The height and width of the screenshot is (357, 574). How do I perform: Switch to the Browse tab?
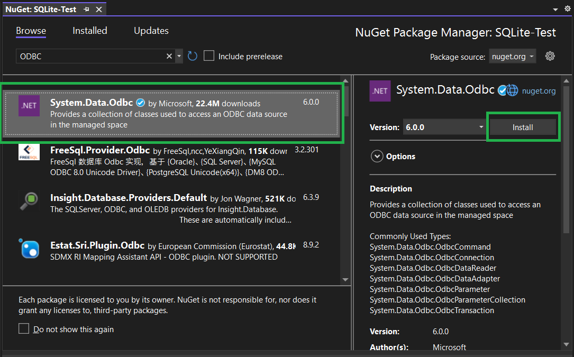[x=31, y=31]
